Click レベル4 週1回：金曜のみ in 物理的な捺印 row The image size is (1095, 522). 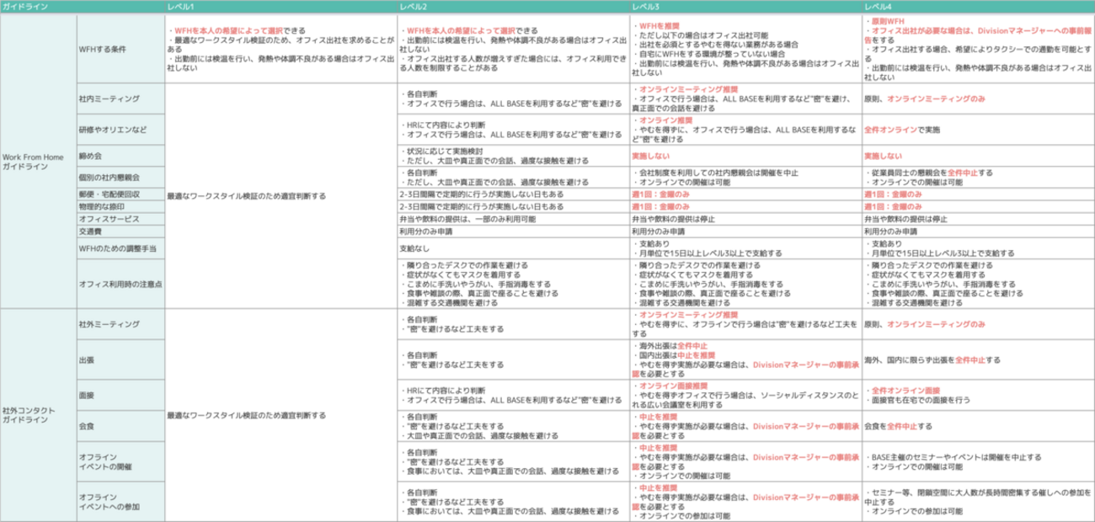click(978, 205)
